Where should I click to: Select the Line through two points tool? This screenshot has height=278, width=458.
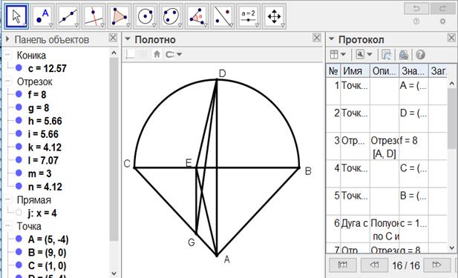pos(68,16)
